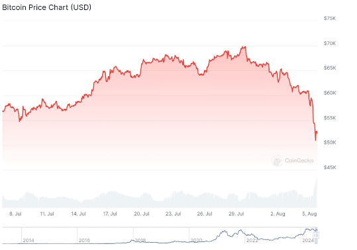Select the 2022 marker in the navigator
Screen dimensions: 357x250
pyautogui.click(x=252, y=241)
